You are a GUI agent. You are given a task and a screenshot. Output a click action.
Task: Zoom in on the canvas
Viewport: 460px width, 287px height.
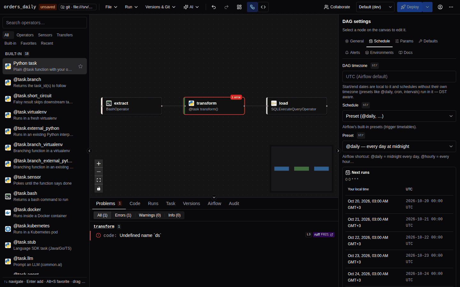[x=99, y=164]
